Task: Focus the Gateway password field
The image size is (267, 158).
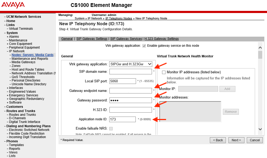Action: coord(131,100)
